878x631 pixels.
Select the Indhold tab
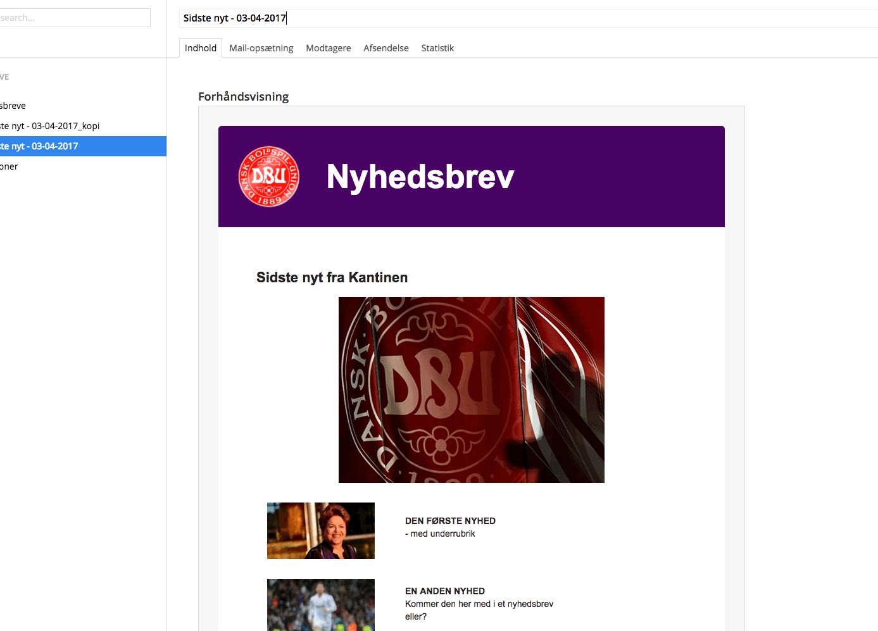point(201,48)
